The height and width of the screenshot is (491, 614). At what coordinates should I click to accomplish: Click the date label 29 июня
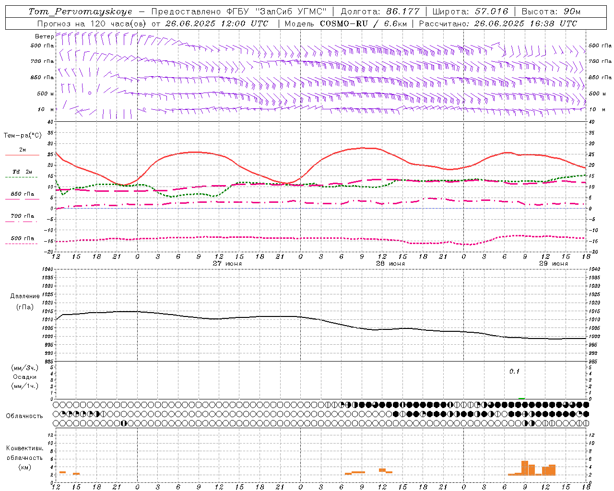click(553, 264)
